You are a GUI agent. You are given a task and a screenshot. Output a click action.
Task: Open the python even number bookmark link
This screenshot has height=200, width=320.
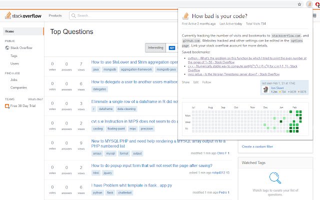247,60
